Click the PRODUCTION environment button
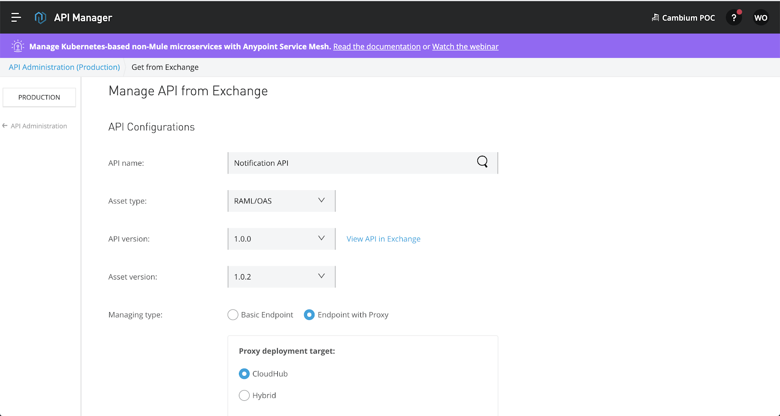The image size is (780, 416). [x=39, y=98]
